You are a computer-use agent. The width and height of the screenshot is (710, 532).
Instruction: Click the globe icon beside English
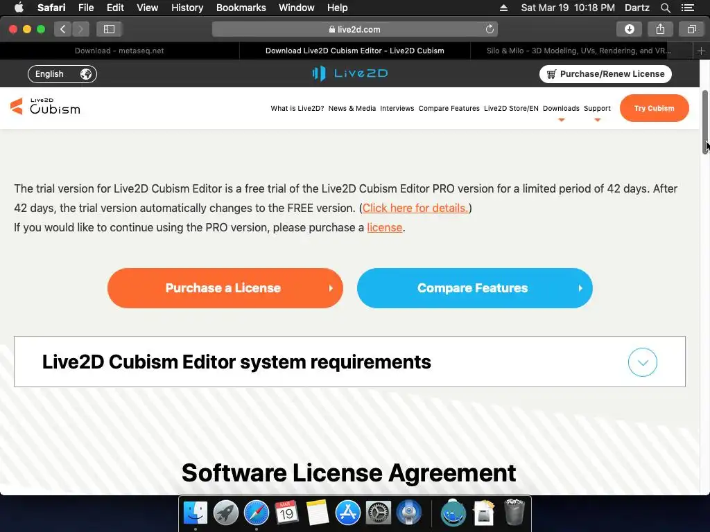(x=86, y=73)
